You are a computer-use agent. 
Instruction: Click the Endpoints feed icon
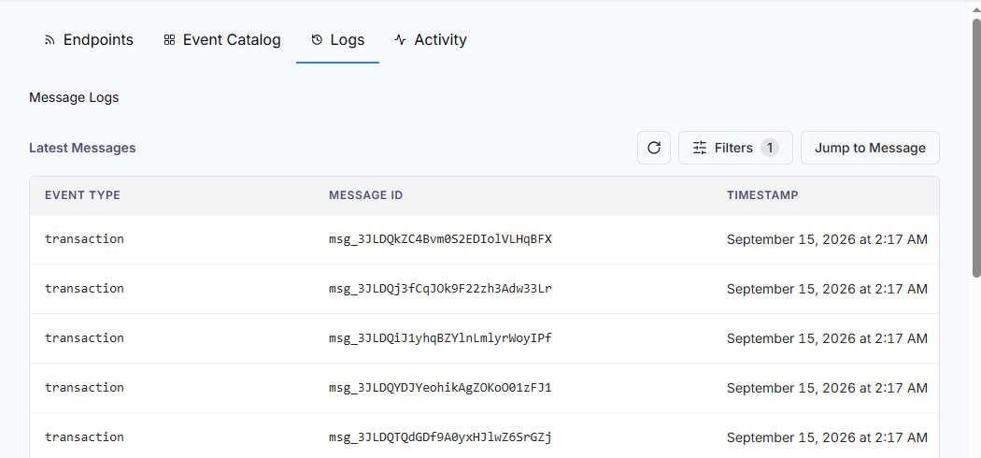50,40
